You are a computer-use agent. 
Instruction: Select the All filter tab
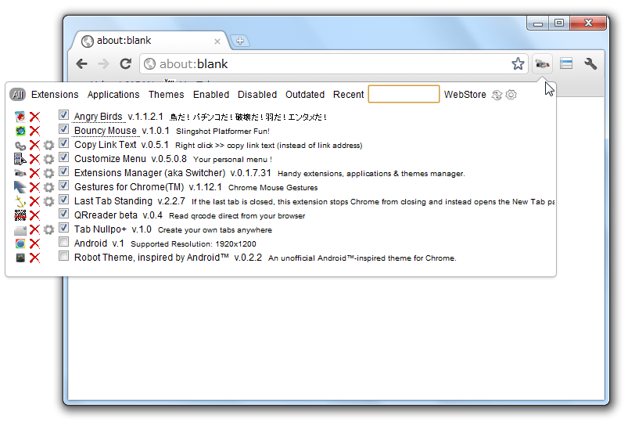coord(17,95)
